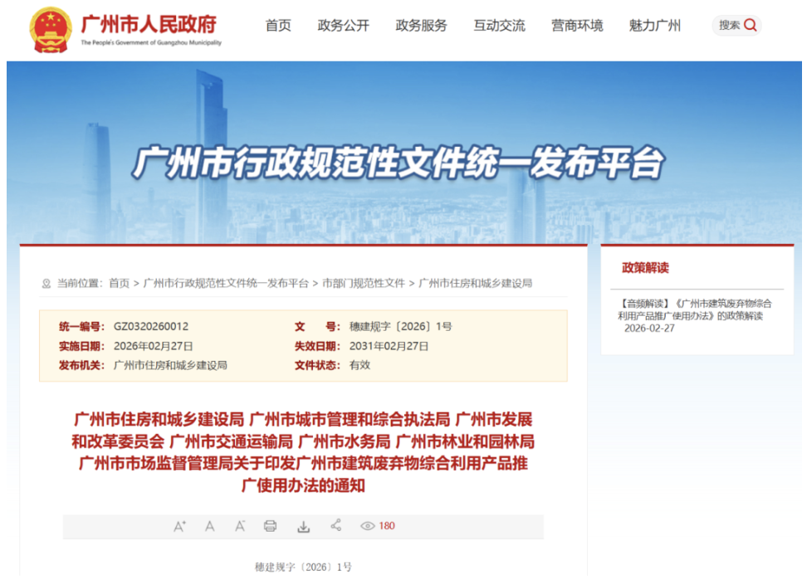Increase font size with A+ icon
This screenshot has height=579, width=807.
tap(179, 526)
